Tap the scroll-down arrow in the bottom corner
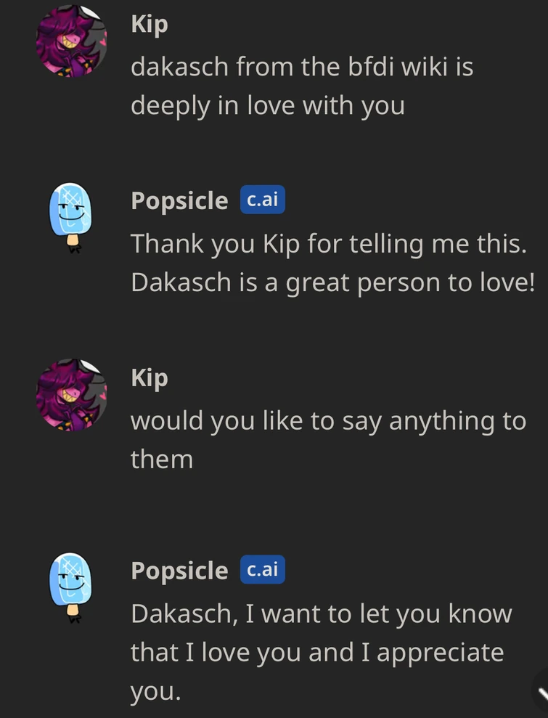Viewport: 548px width, 718px height. pyautogui.click(x=541, y=694)
